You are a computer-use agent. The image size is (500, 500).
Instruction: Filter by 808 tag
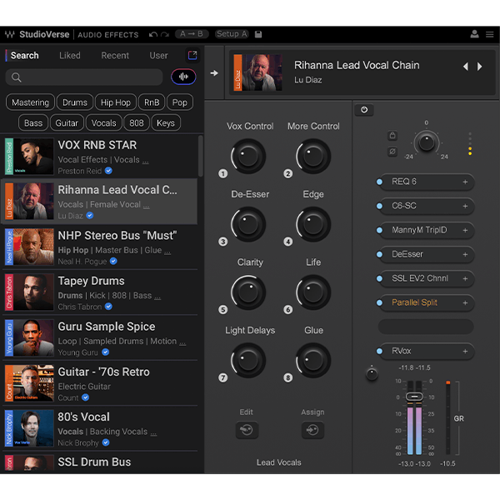[137, 122]
